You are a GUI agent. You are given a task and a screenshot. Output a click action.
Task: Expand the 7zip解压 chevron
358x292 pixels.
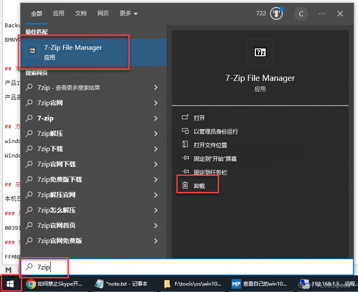tap(156, 134)
